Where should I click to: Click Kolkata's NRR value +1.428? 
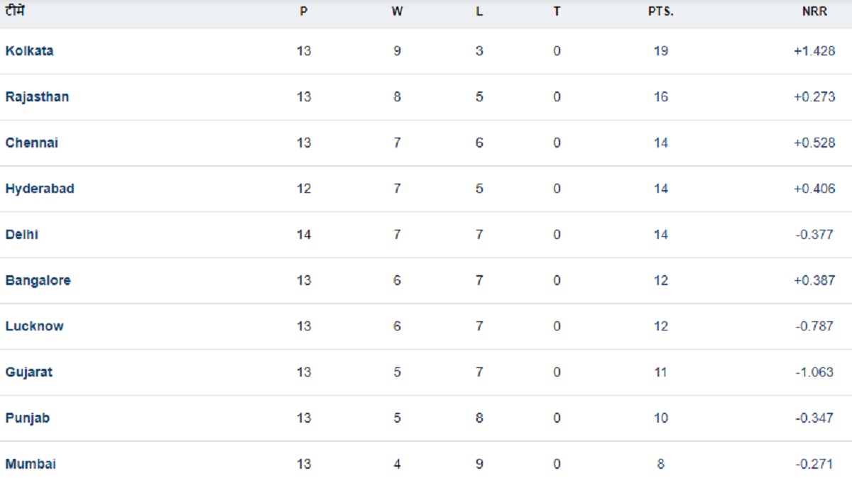(814, 51)
